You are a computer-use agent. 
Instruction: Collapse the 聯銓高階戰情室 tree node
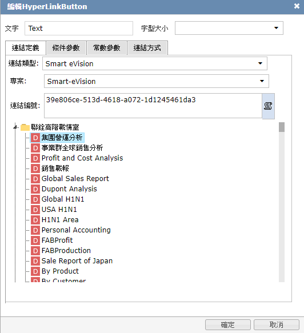(x=15, y=127)
